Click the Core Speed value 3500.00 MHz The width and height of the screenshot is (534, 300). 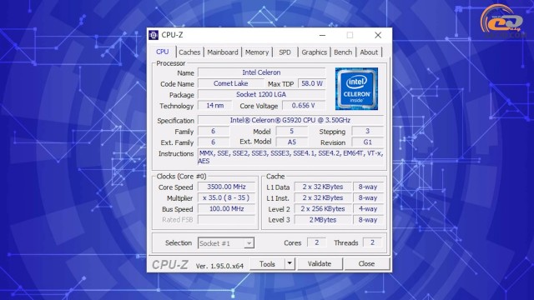(226, 187)
